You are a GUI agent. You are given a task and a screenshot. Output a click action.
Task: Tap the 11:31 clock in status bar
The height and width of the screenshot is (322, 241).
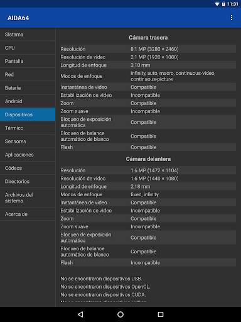click(x=233, y=4)
